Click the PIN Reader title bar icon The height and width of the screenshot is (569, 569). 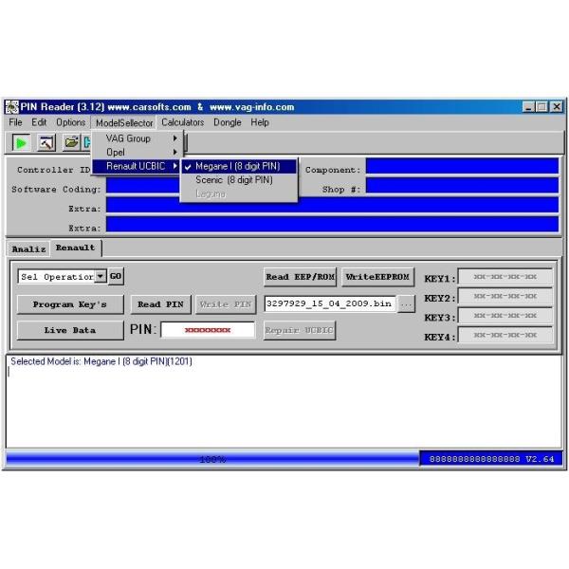click(x=12, y=107)
